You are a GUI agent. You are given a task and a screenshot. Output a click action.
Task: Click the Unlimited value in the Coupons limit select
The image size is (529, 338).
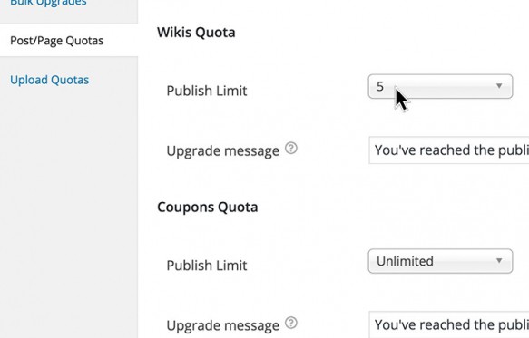[405, 261]
